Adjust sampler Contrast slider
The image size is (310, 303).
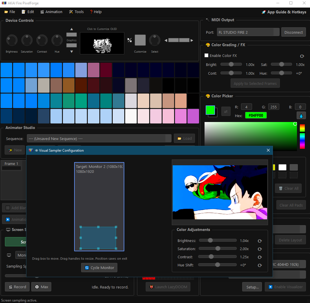point(218,257)
